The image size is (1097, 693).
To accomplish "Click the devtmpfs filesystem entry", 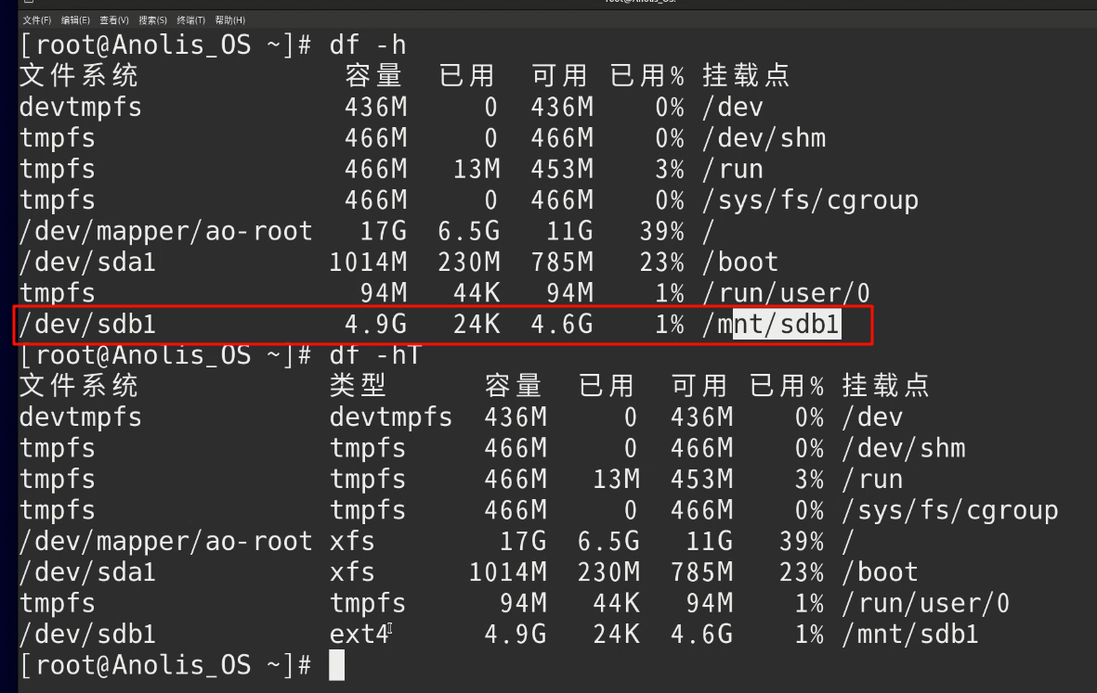I will coord(79,106).
